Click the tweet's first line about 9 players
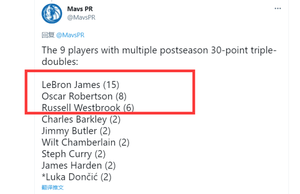This screenshot has height=194, width=300. (x=159, y=50)
